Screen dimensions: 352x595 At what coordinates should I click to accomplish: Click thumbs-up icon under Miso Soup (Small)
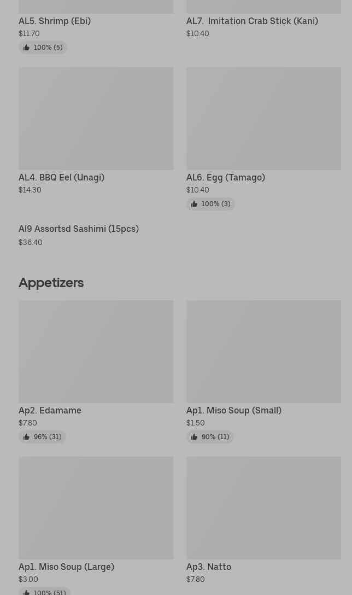click(194, 437)
